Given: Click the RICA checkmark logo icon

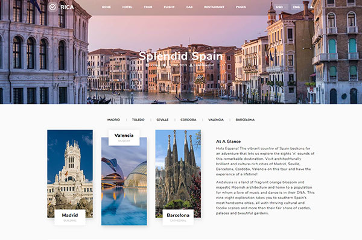Looking at the screenshot, I should (52, 7).
